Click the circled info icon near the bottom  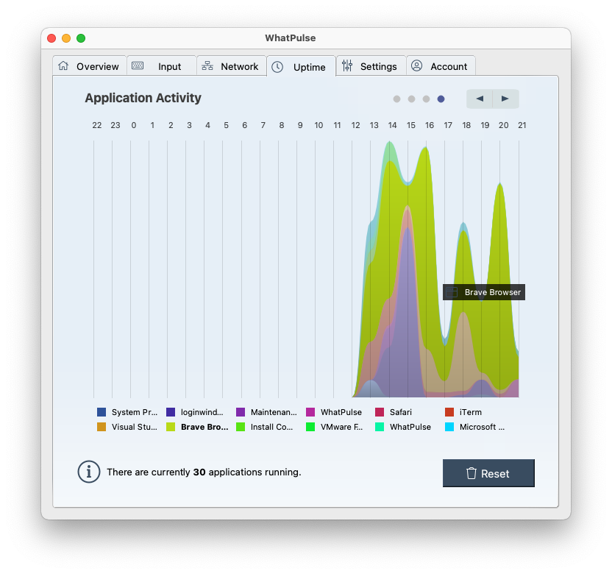(89, 472)
